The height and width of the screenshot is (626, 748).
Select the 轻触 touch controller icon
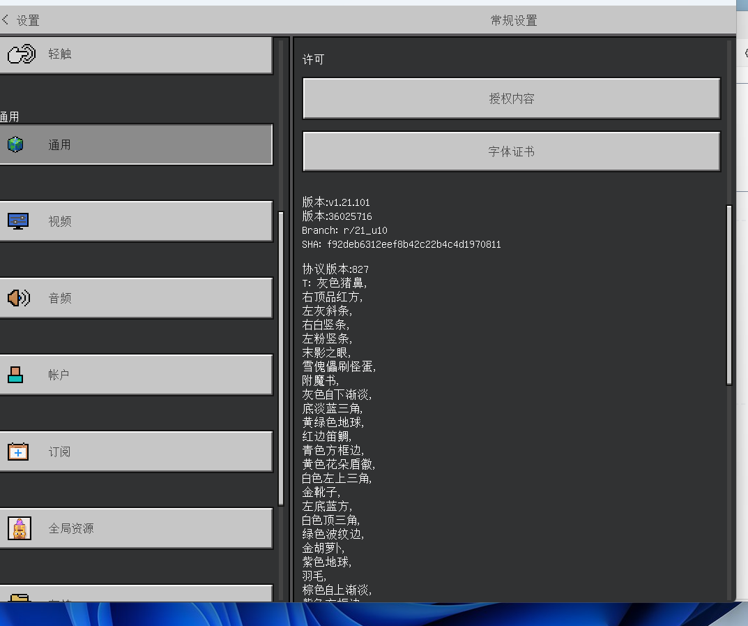point(21,54)
